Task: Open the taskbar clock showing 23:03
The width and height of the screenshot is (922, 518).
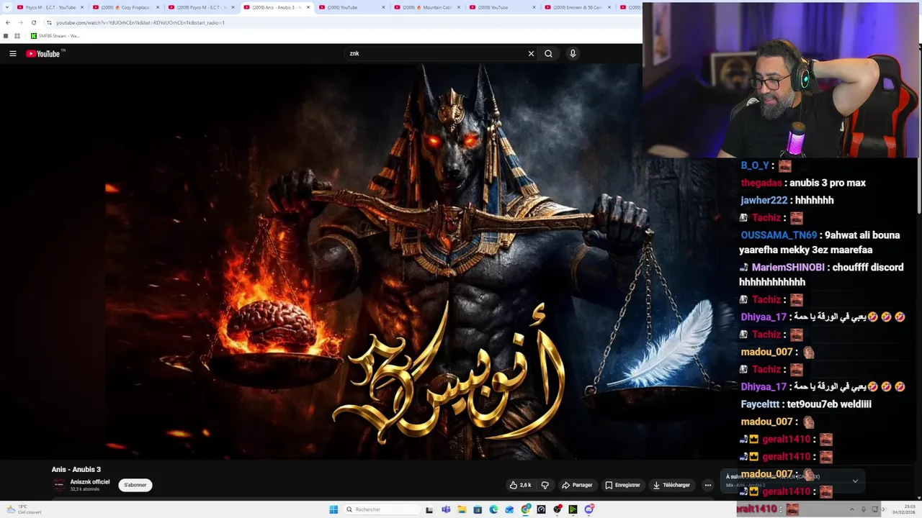Action: [x=903, y=509]
